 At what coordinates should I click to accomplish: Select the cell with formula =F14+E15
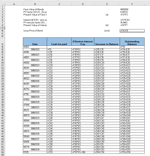pyautogui.click(x=132, y=50)
